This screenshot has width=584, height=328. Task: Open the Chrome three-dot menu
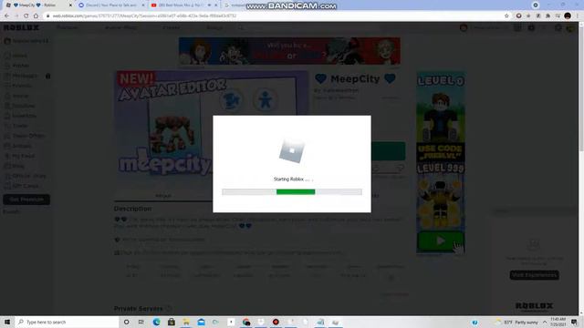[578, 16]
